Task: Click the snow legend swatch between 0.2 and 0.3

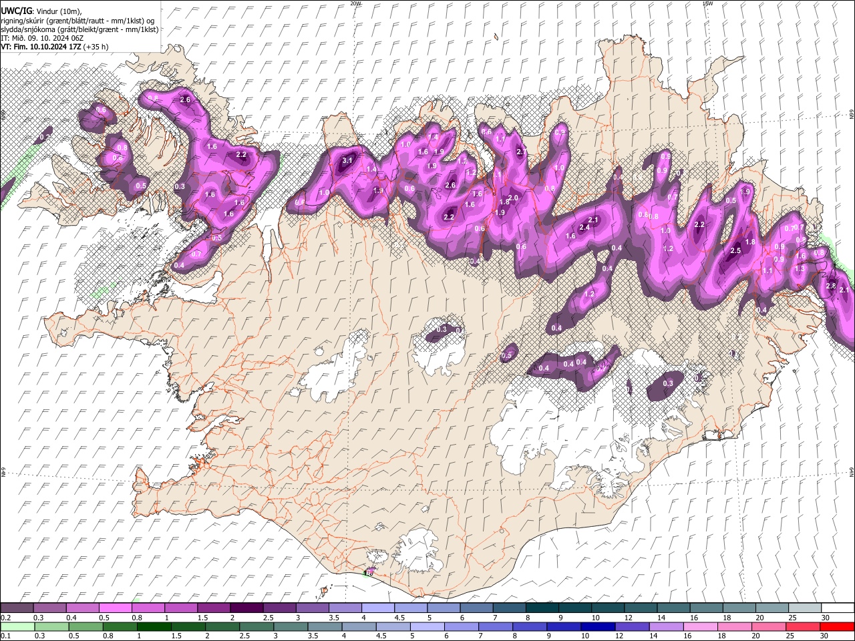Action: pyautogui.click(x=17, y=608)
